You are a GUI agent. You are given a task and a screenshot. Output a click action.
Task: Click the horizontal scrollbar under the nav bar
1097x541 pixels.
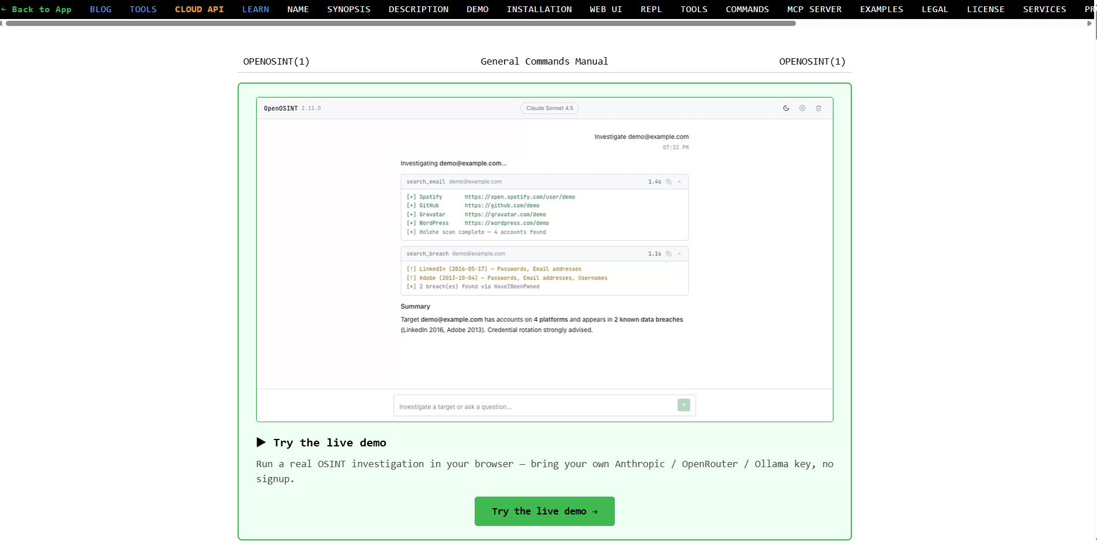(401, 24)
